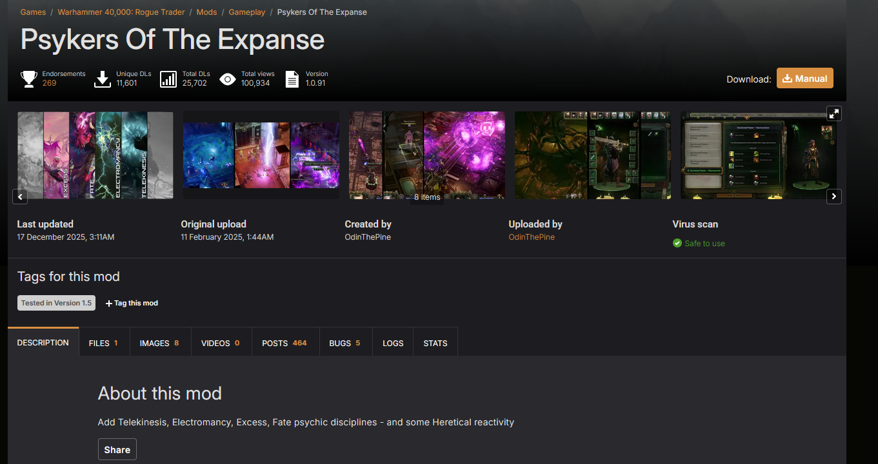The image size is (878, 464).
Task: Click the Created by name OdinThePine
Action: tap(368, 237)
